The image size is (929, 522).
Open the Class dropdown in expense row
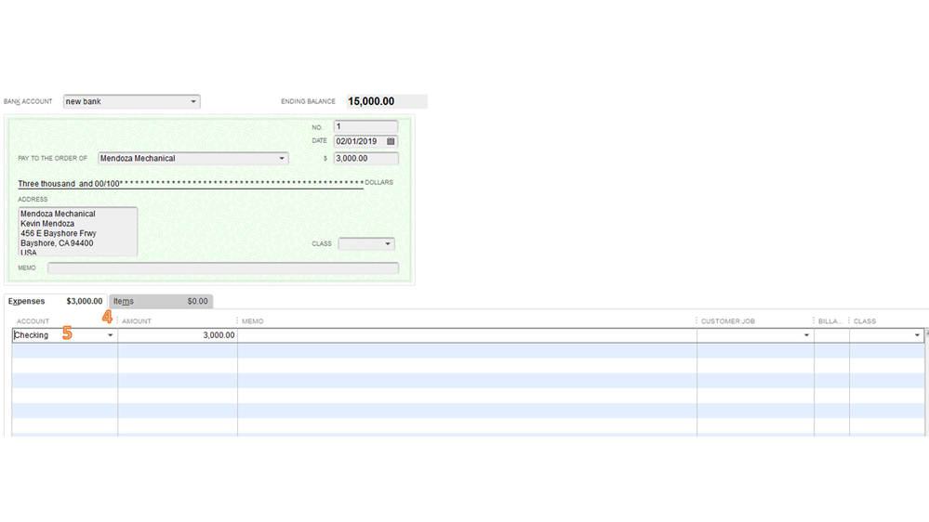click(x=917, y=335)
